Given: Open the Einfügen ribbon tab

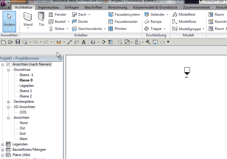Looking at the screenshot, I should point(72,7).
